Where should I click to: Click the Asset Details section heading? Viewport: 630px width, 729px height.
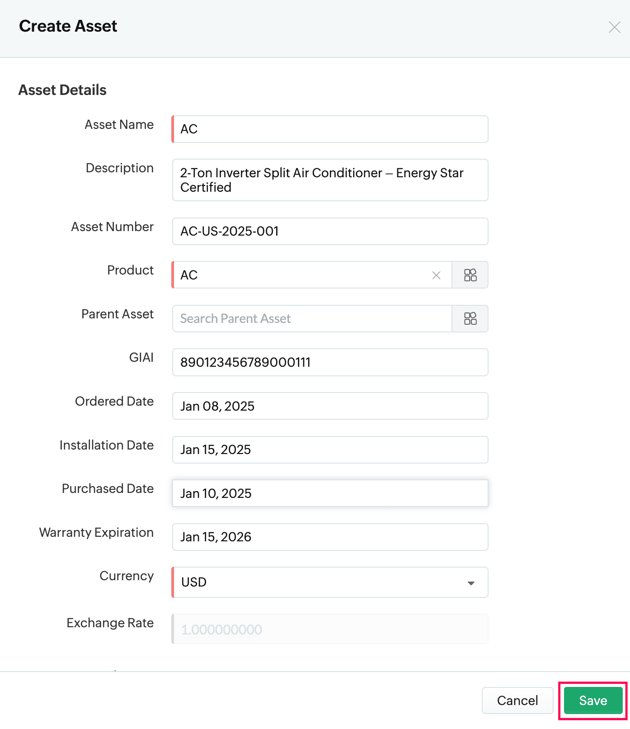click(x=62, y=90)
